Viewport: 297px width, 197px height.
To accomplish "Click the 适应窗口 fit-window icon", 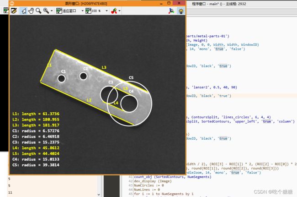I will (x=59, y=11).
